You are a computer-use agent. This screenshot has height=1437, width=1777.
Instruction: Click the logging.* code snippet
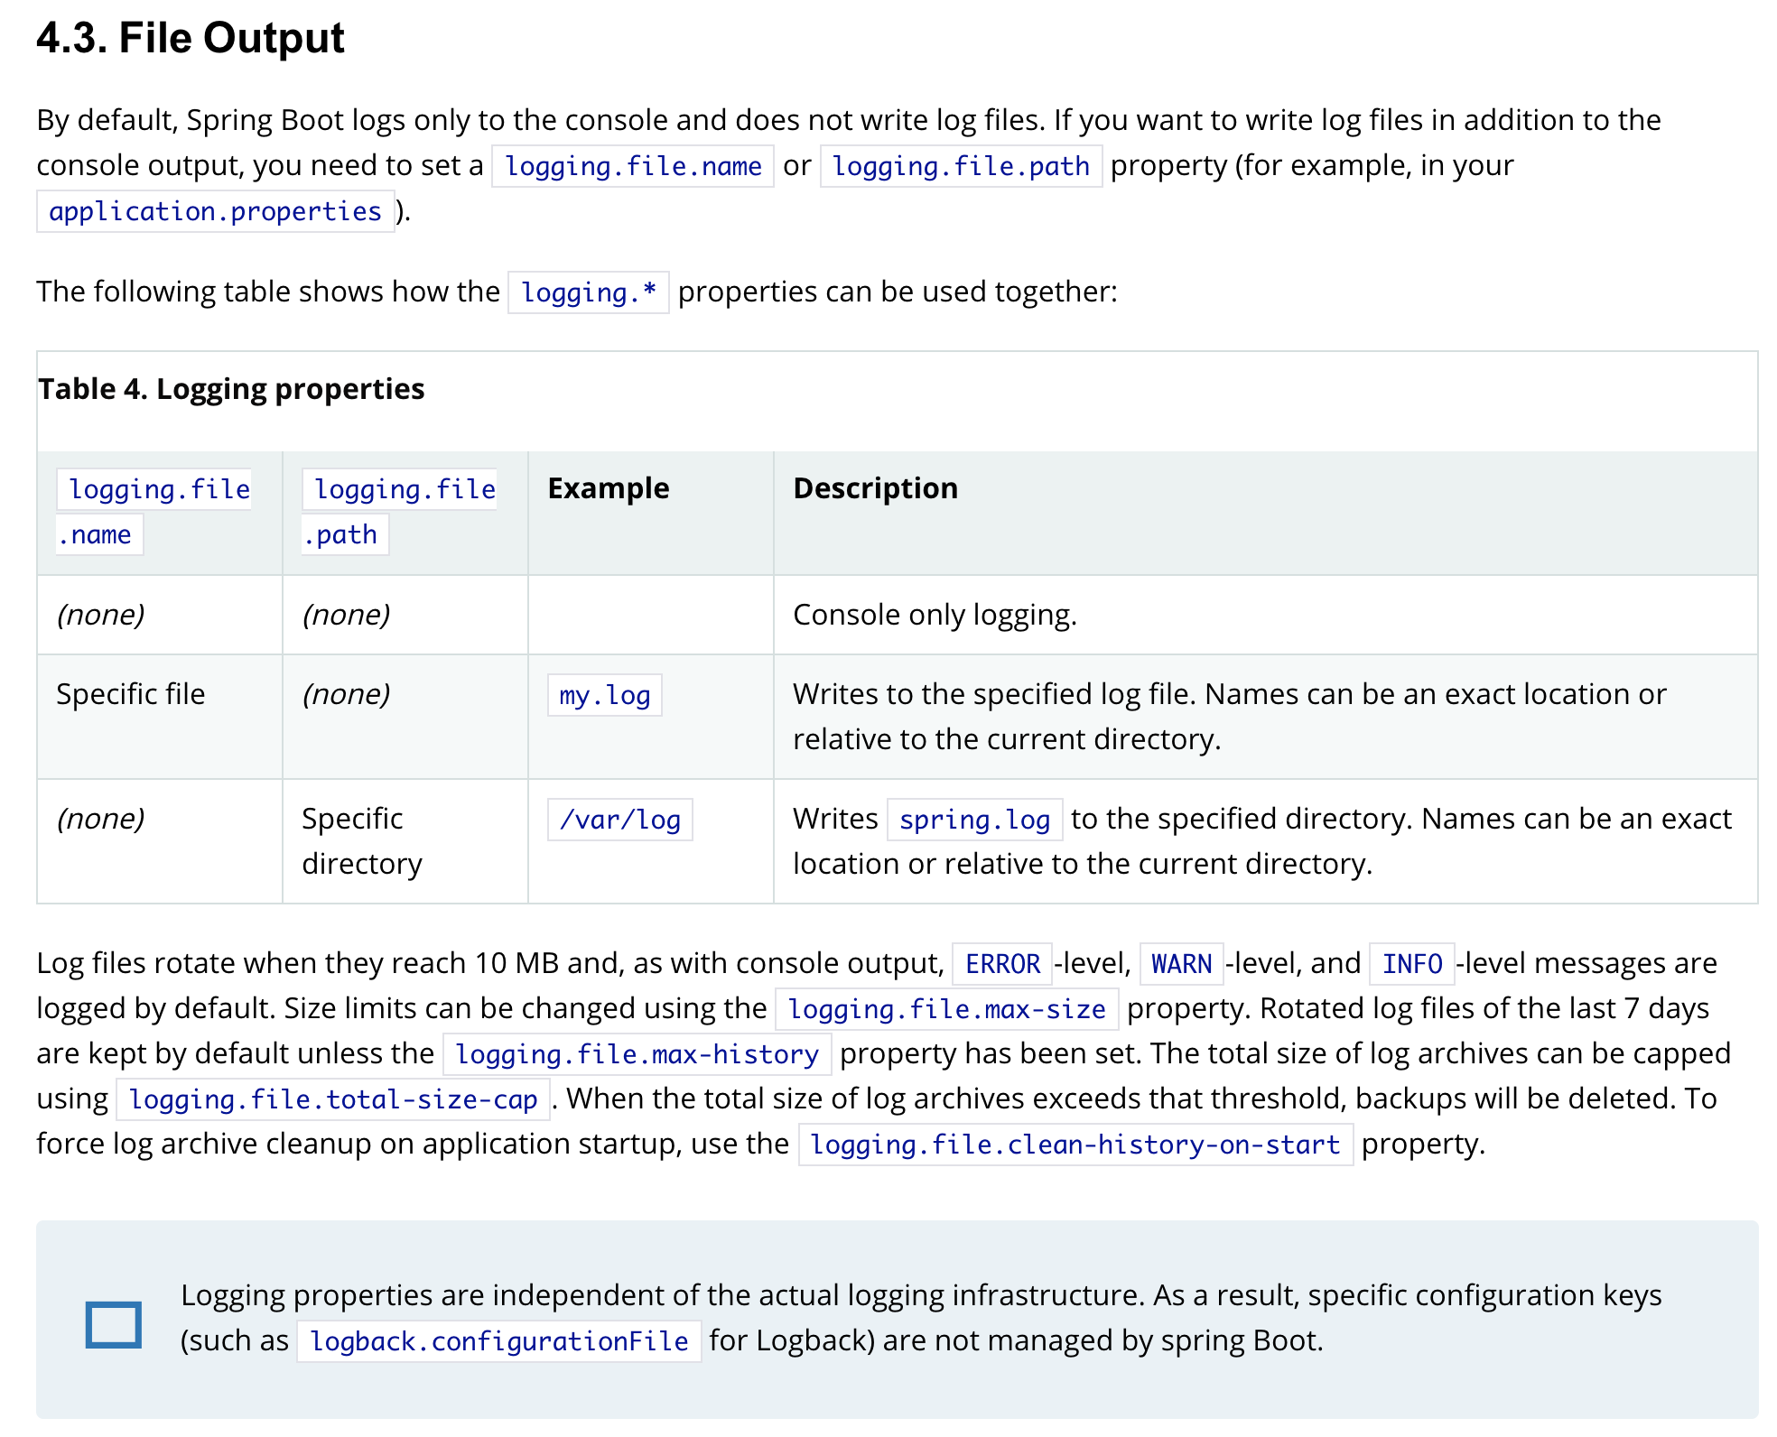pos(588,292)
